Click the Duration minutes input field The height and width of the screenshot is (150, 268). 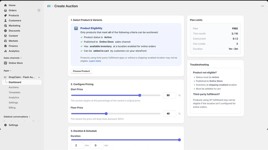point(77,145)
